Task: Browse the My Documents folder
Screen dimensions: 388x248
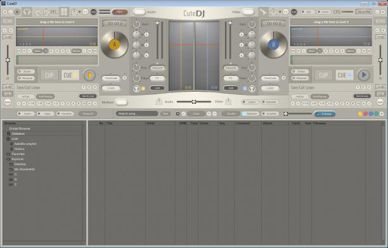Action: coord(25,170)
